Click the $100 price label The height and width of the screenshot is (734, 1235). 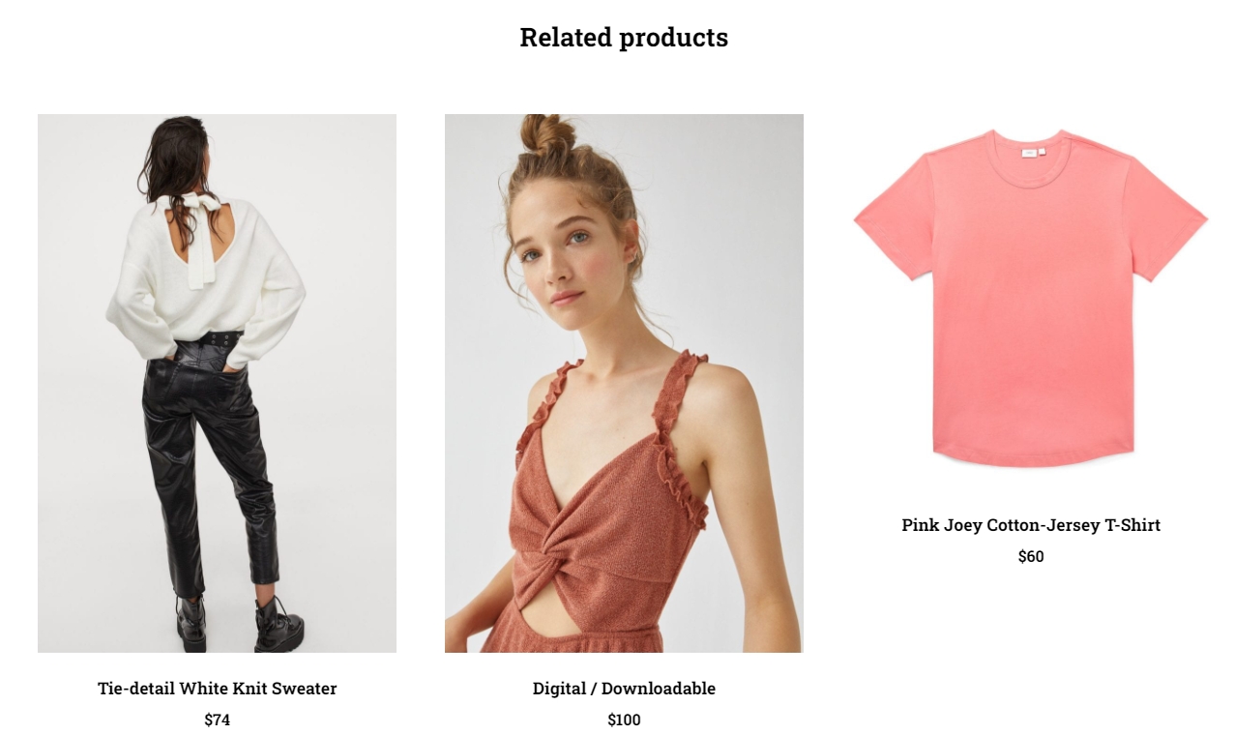pos(624,719)
